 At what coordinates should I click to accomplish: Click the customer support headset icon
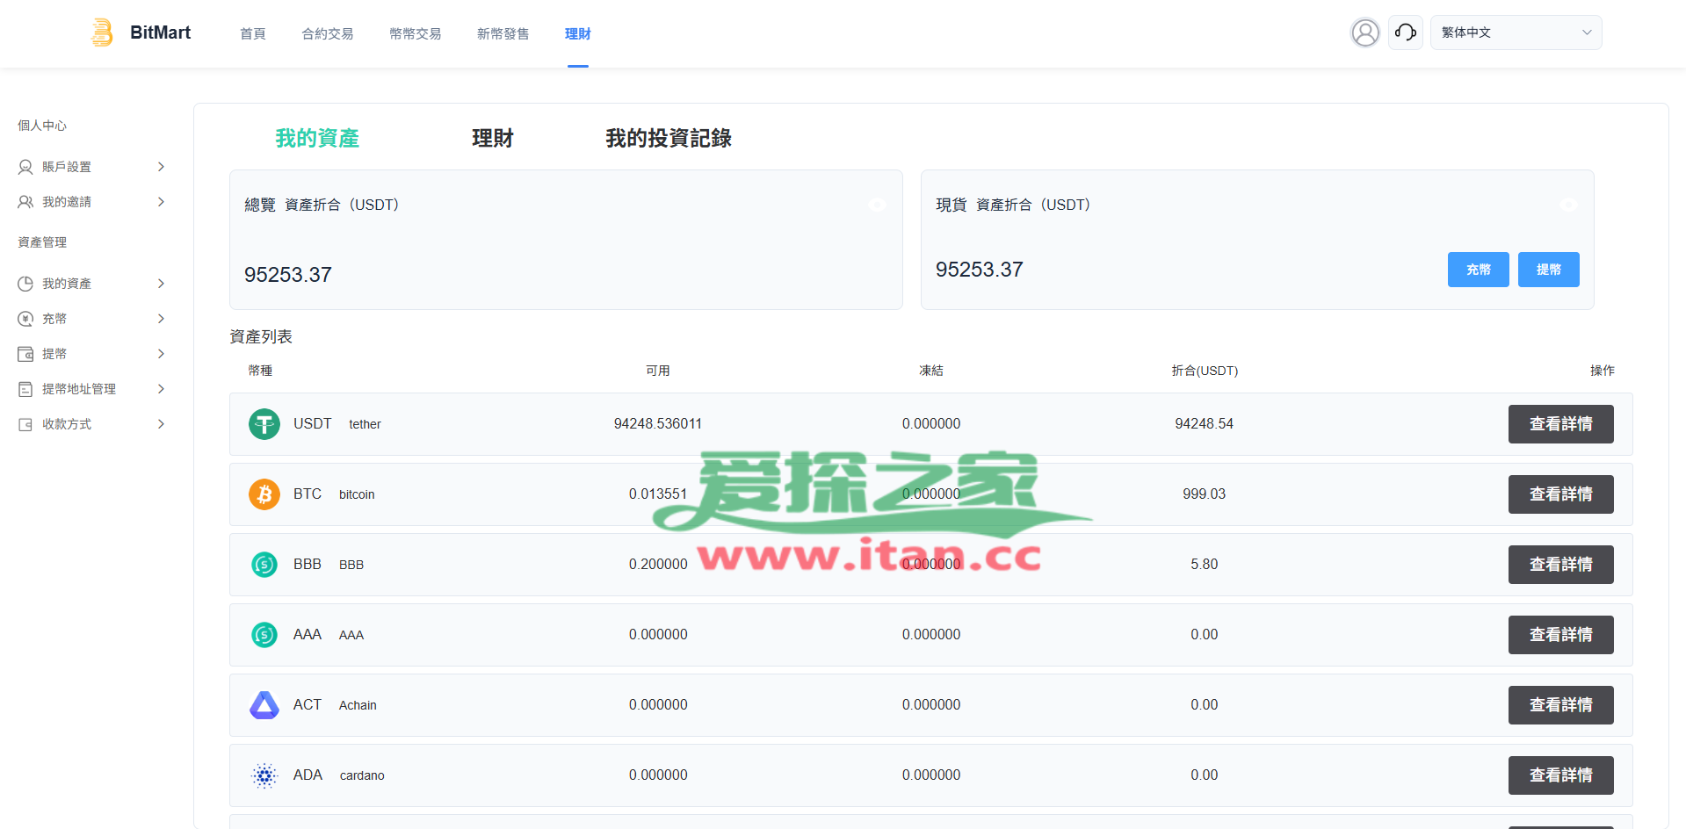[x=1405, y=32]
